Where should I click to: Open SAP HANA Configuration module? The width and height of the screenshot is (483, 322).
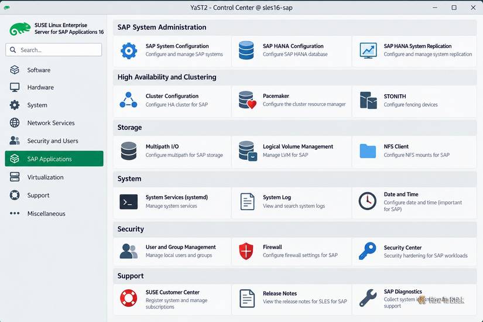coord(292,51)
